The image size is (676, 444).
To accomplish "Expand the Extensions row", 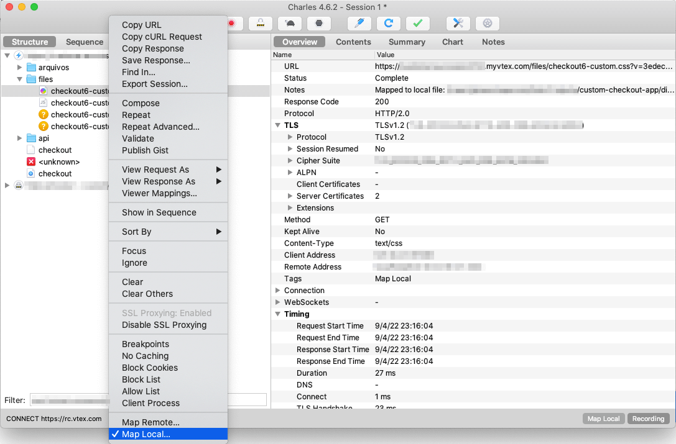I will [x=290, y=208].
